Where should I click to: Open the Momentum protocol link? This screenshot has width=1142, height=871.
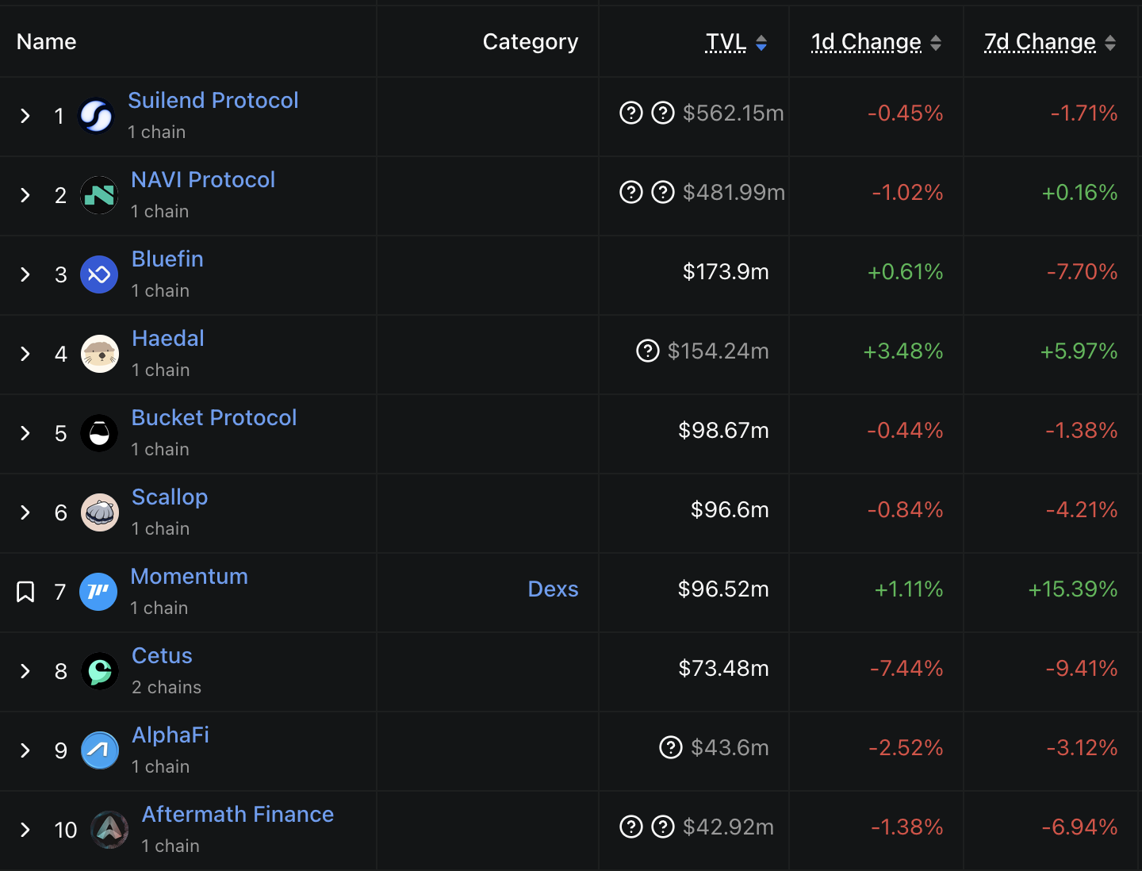(190, 576)
